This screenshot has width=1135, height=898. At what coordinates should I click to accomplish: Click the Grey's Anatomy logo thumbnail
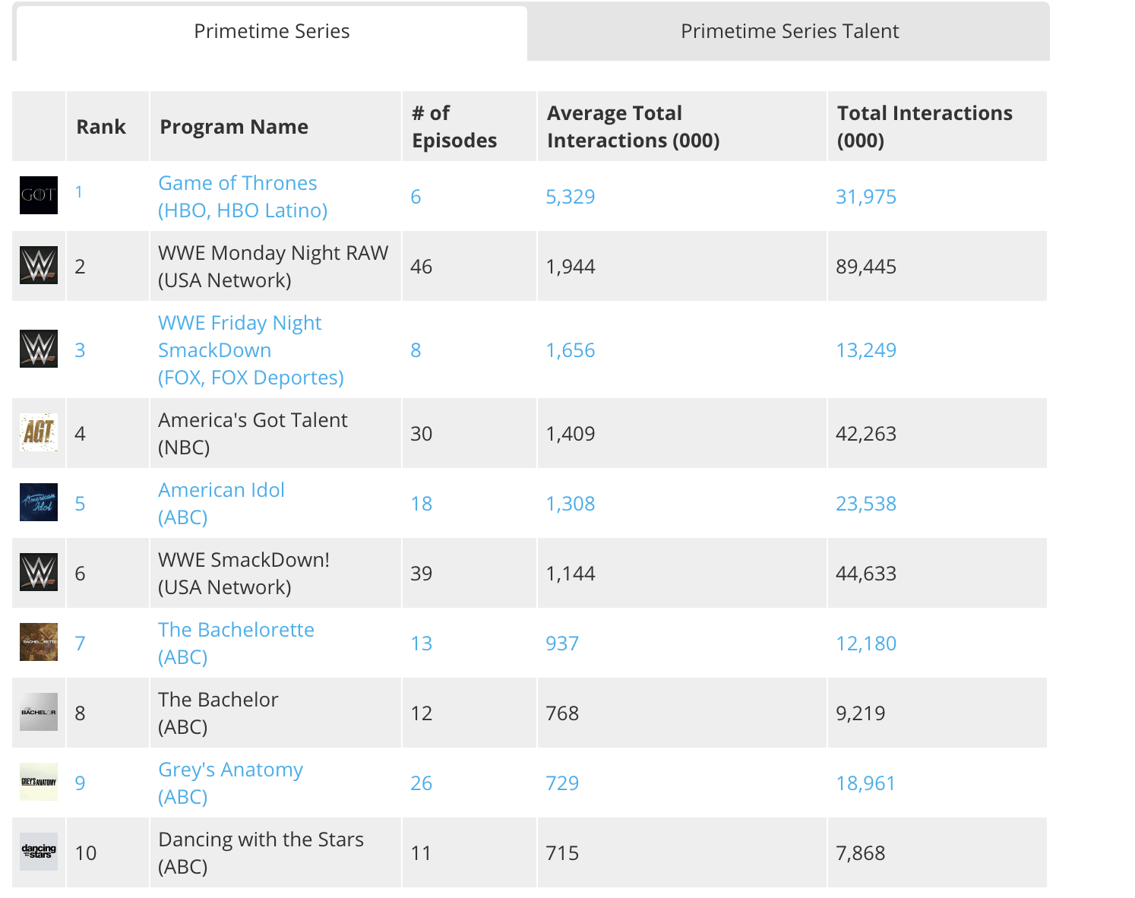[x=39, y=782]
